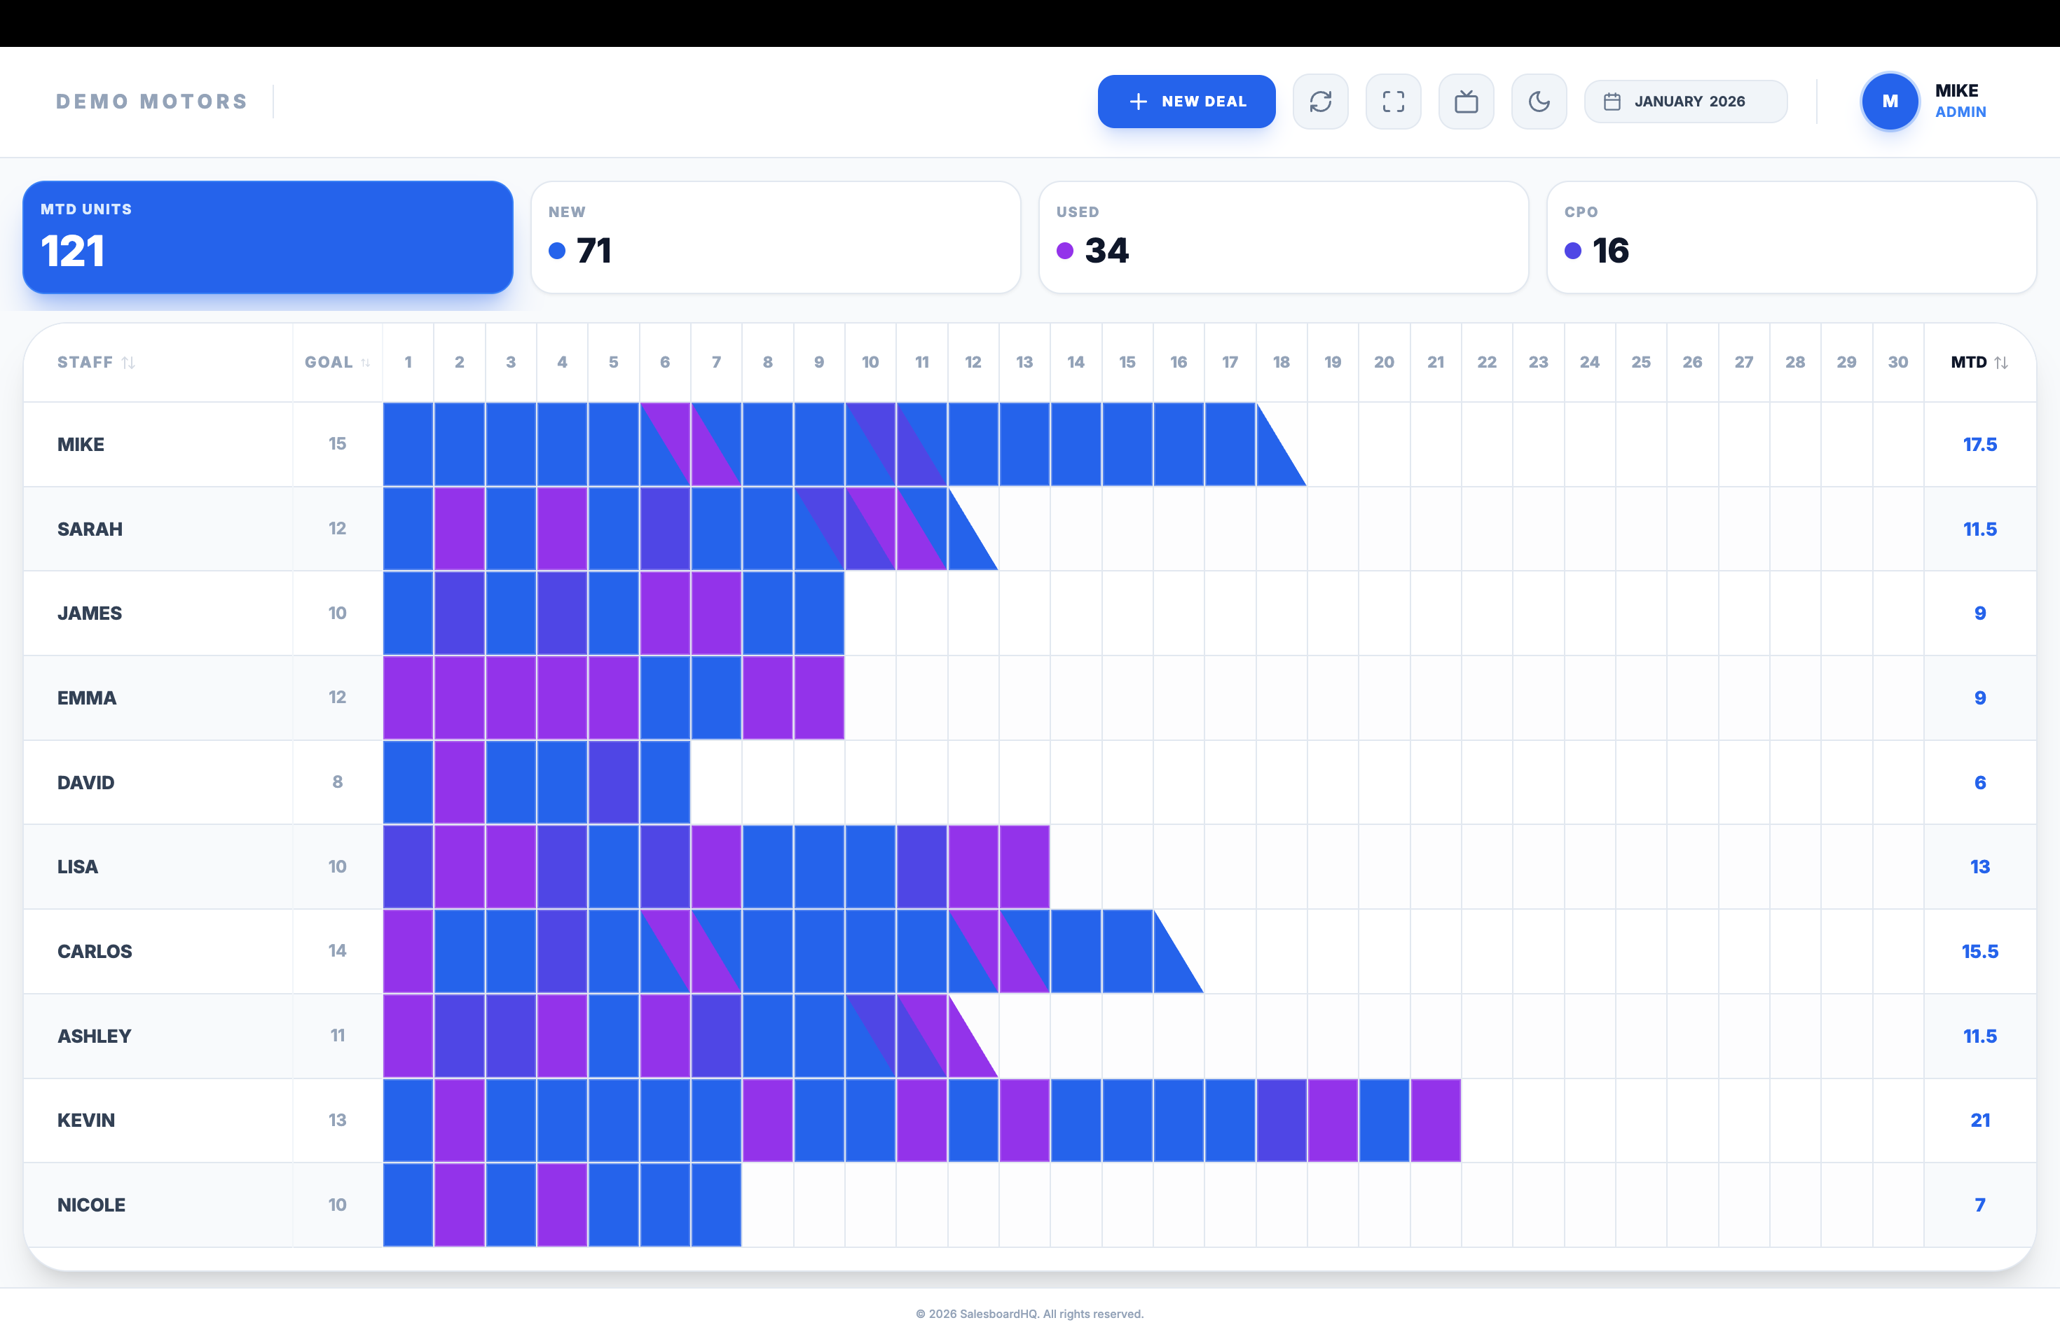Select Kevin's day 14 sales cell
Image resolution: width=2060 pixels, height=1339 pixels.
[x=1076, y=1121]
